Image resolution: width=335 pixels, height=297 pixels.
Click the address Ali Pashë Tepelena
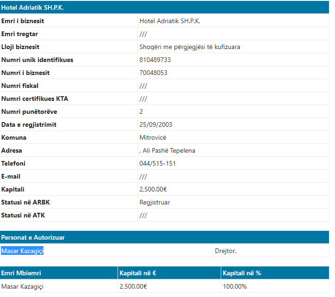pyautogui.click(x=168, y=150)
